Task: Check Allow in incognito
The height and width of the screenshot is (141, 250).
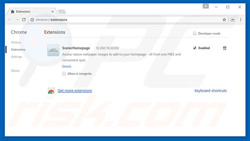Action: tap(64, 73)
